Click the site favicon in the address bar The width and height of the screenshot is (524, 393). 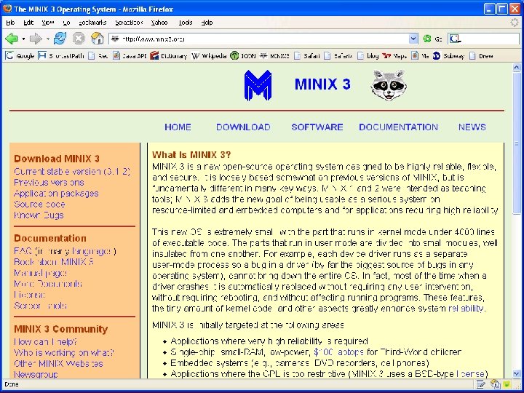[115, 39]
